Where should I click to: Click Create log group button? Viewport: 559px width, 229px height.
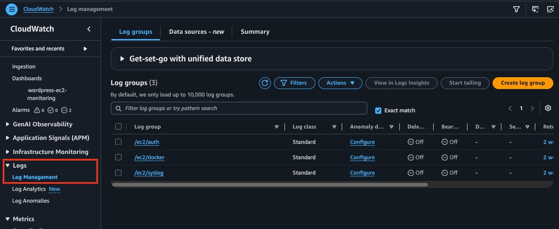tap(523, 83)
